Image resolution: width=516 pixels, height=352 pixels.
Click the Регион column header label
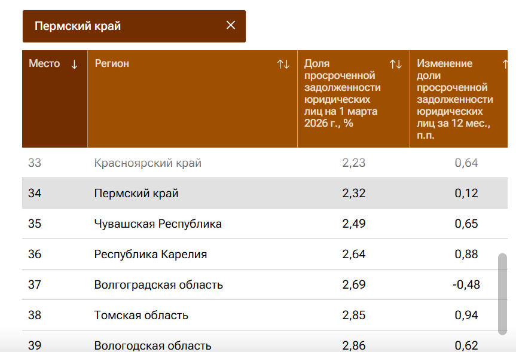(112, 64)
